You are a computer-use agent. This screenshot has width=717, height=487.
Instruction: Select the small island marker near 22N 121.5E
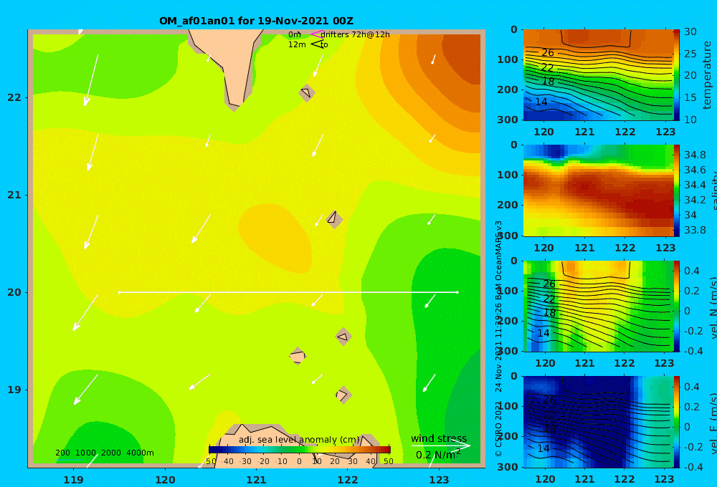pyautogui.click(x=306, y=92)
